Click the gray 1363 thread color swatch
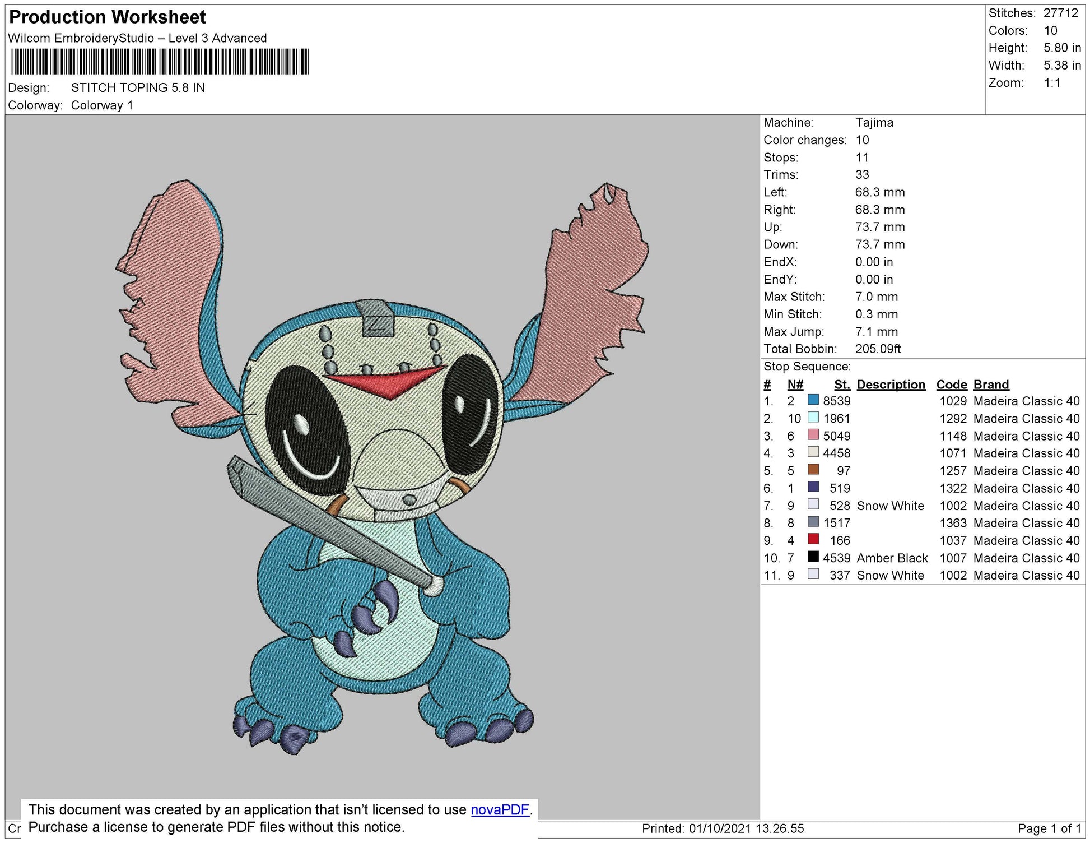Screen dimensions: 1090x843 [x=813, y=522]
